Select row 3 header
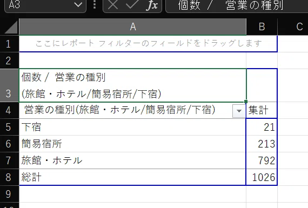Viewport: 308px width, 208px height. pyautogui.click(x=9, y=85)
